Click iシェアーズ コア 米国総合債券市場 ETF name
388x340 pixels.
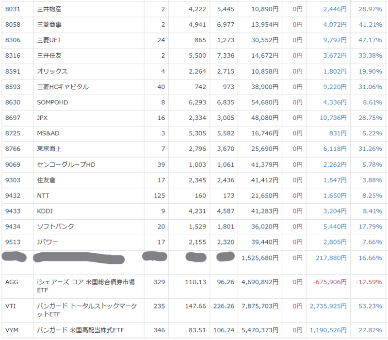pyautogui.click(x=86, y=286)
